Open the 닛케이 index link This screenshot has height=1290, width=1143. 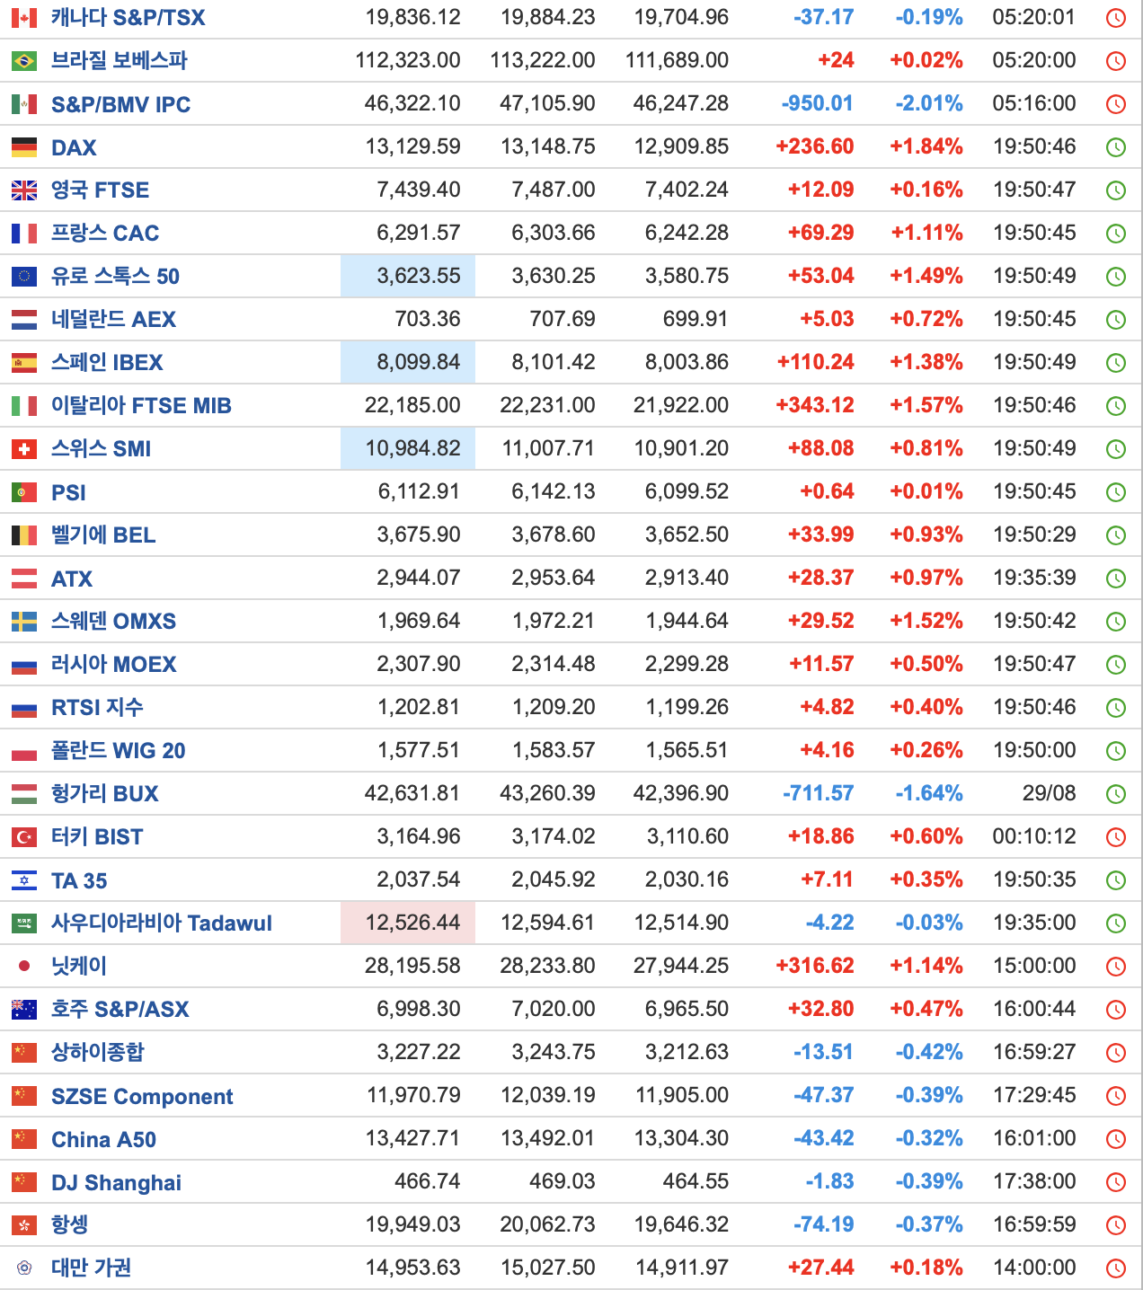coord(79,966)
